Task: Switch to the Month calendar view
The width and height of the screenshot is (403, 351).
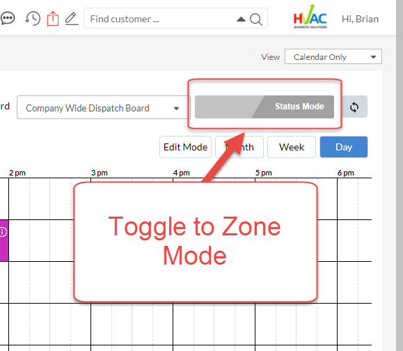Action: pyautogui.click(x=239, y=147)
